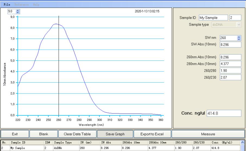Select the 'dsDNA' cell in data table
This screenshot has height=151, width=246.
(x=66, y=148)
